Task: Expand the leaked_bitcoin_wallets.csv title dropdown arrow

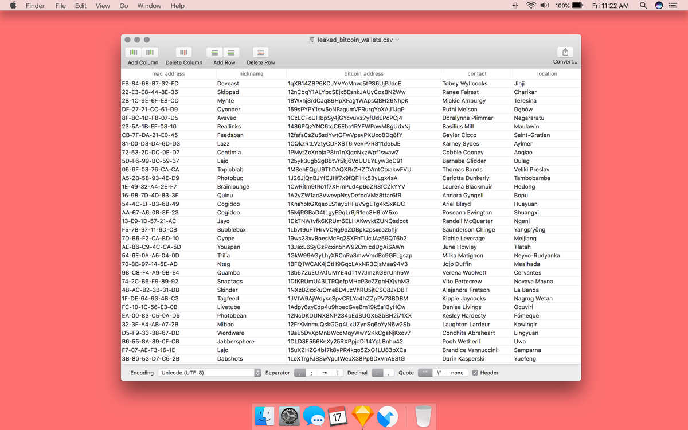Action: click(398, 40)
